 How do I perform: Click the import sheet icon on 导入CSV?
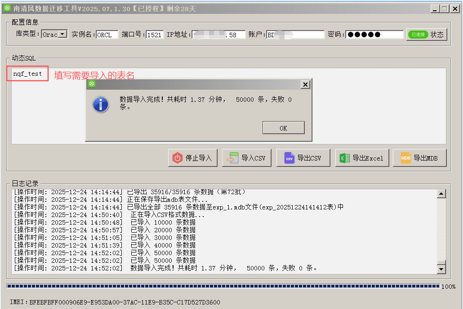coord(232,158)
